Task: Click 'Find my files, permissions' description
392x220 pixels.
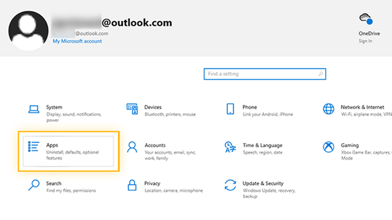Action: point(71,191)
